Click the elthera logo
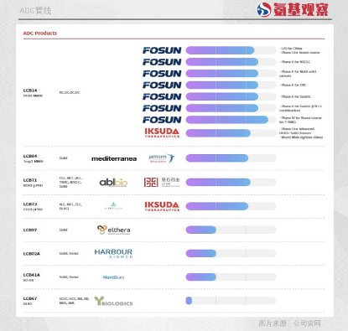 [x=114, y=230]
